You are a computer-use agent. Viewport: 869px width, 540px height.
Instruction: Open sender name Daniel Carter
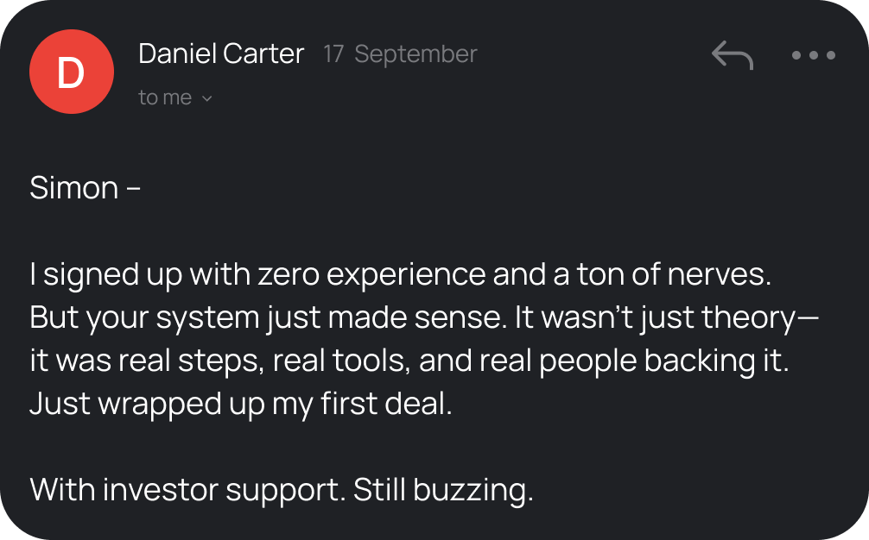pyautogui.click(x=221, y=54)
